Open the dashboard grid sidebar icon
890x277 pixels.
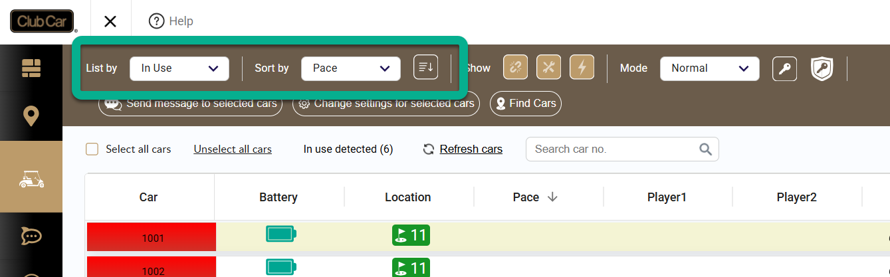coord(31,68)
